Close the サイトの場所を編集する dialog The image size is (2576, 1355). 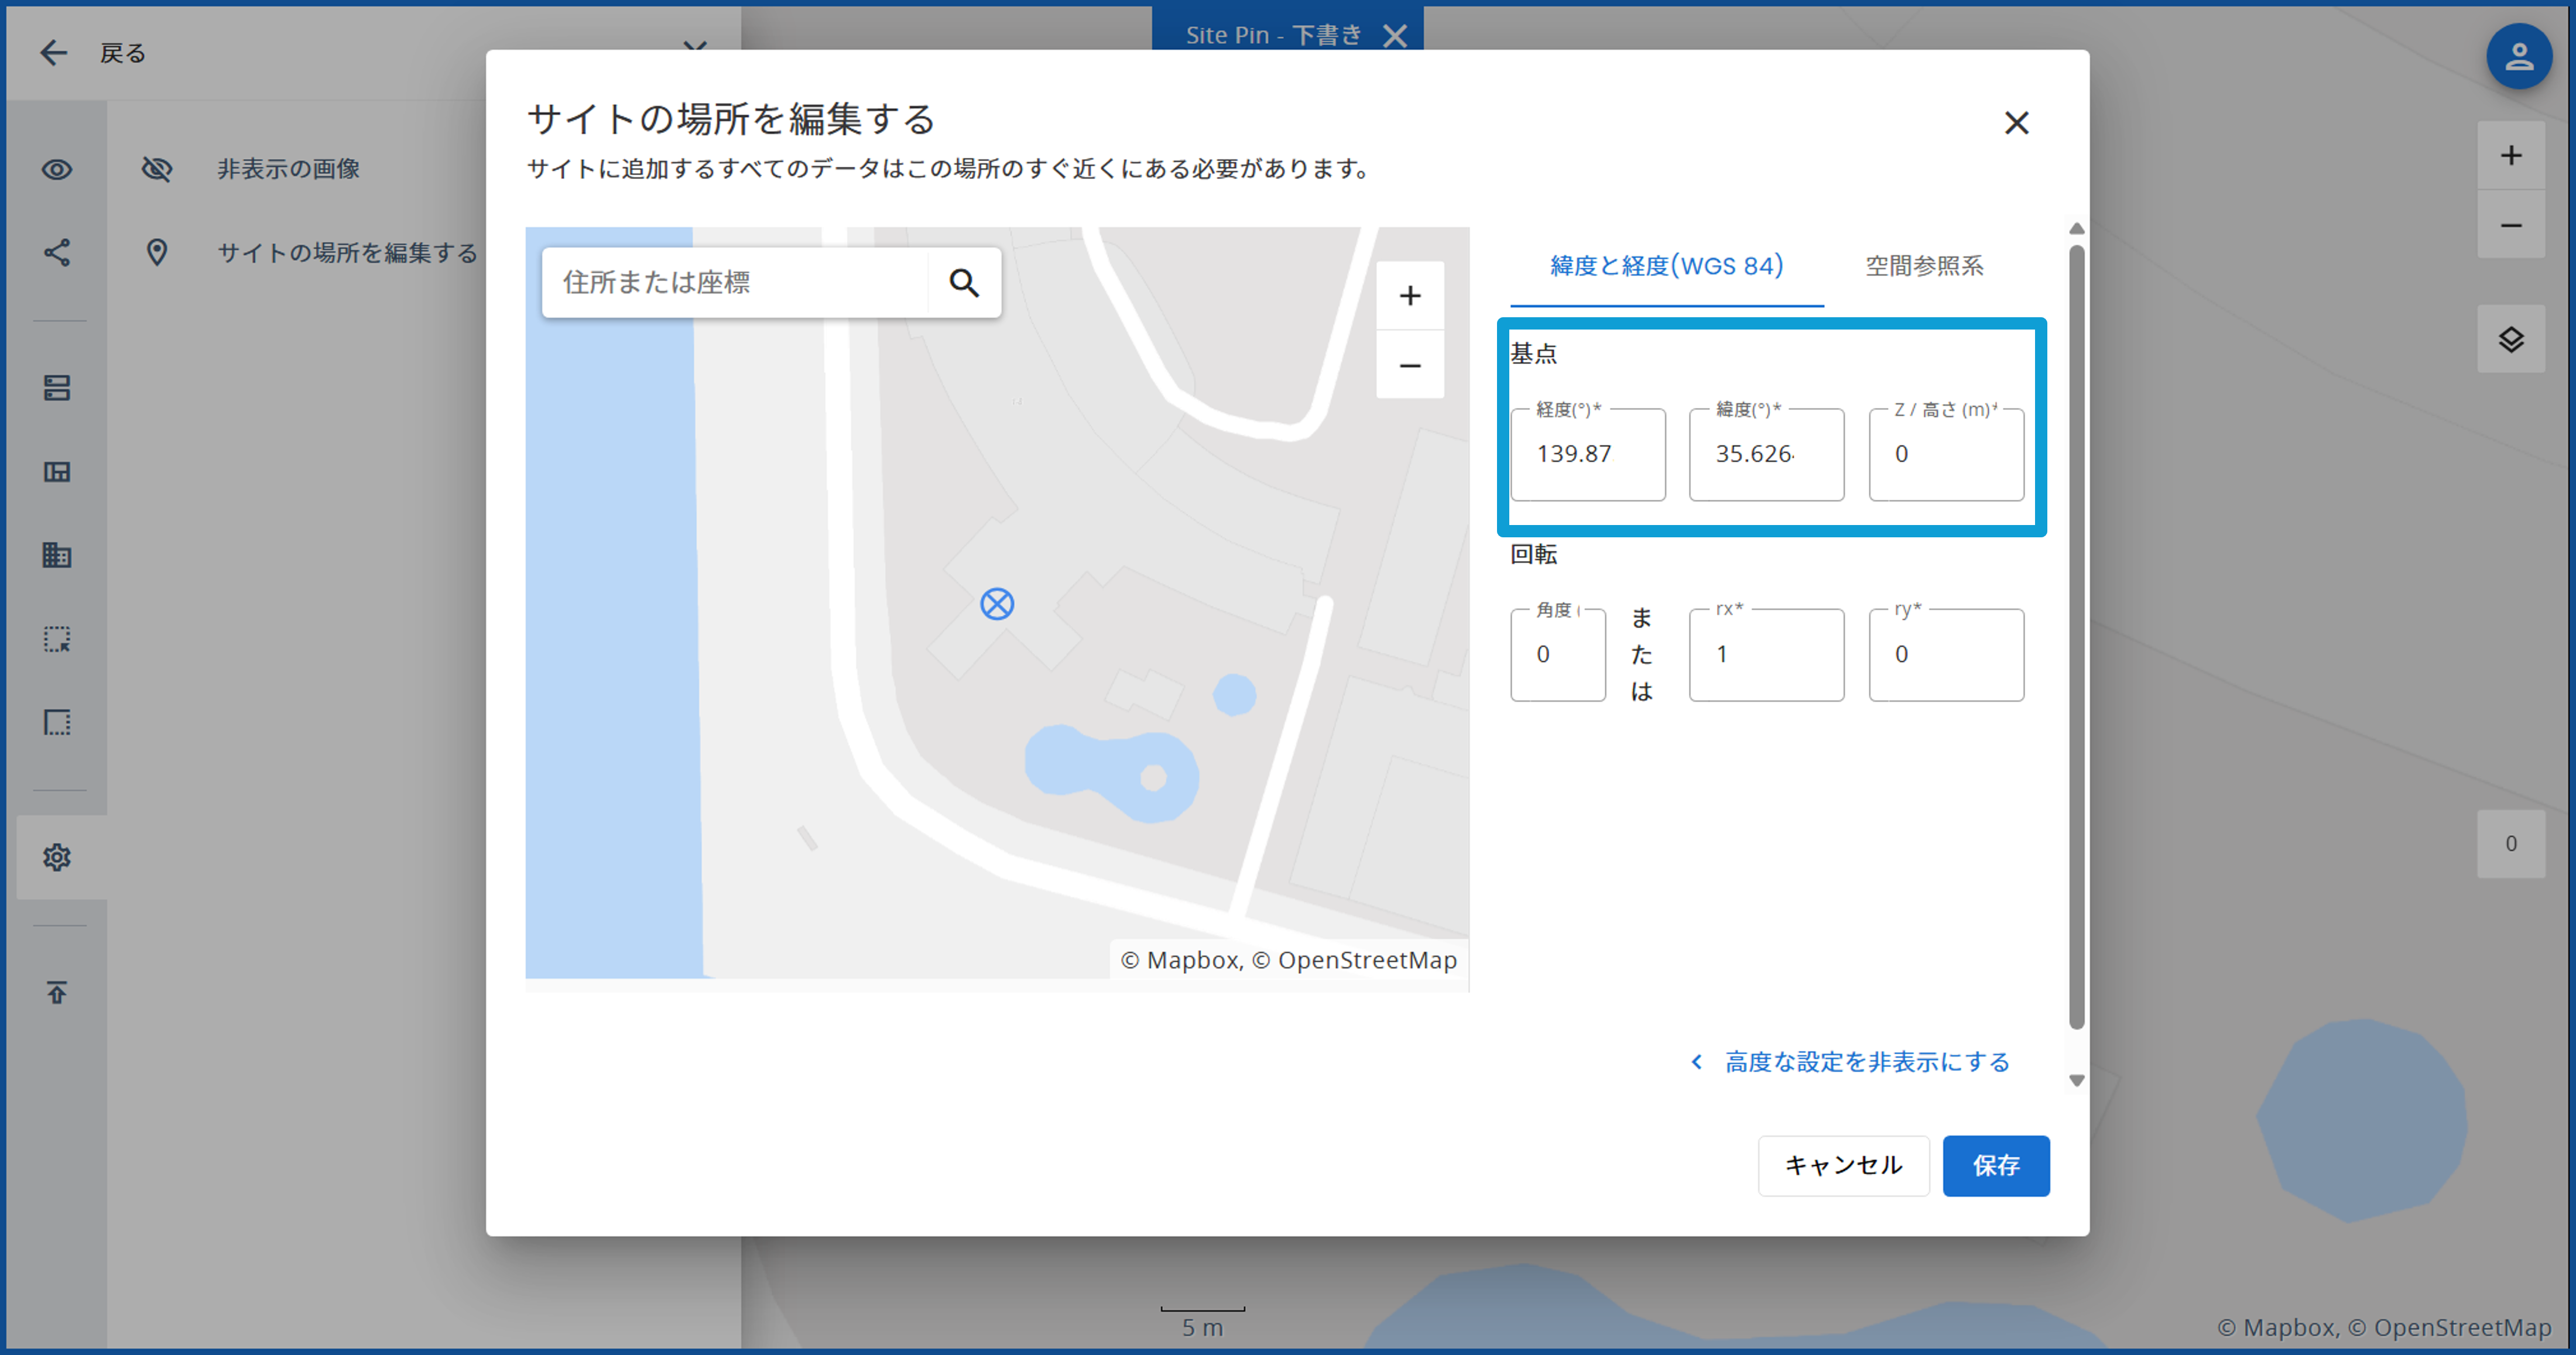[x=2016, y=123]
